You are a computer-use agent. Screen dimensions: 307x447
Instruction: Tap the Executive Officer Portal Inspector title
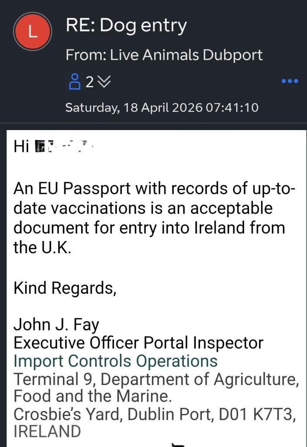coord(138,343)
